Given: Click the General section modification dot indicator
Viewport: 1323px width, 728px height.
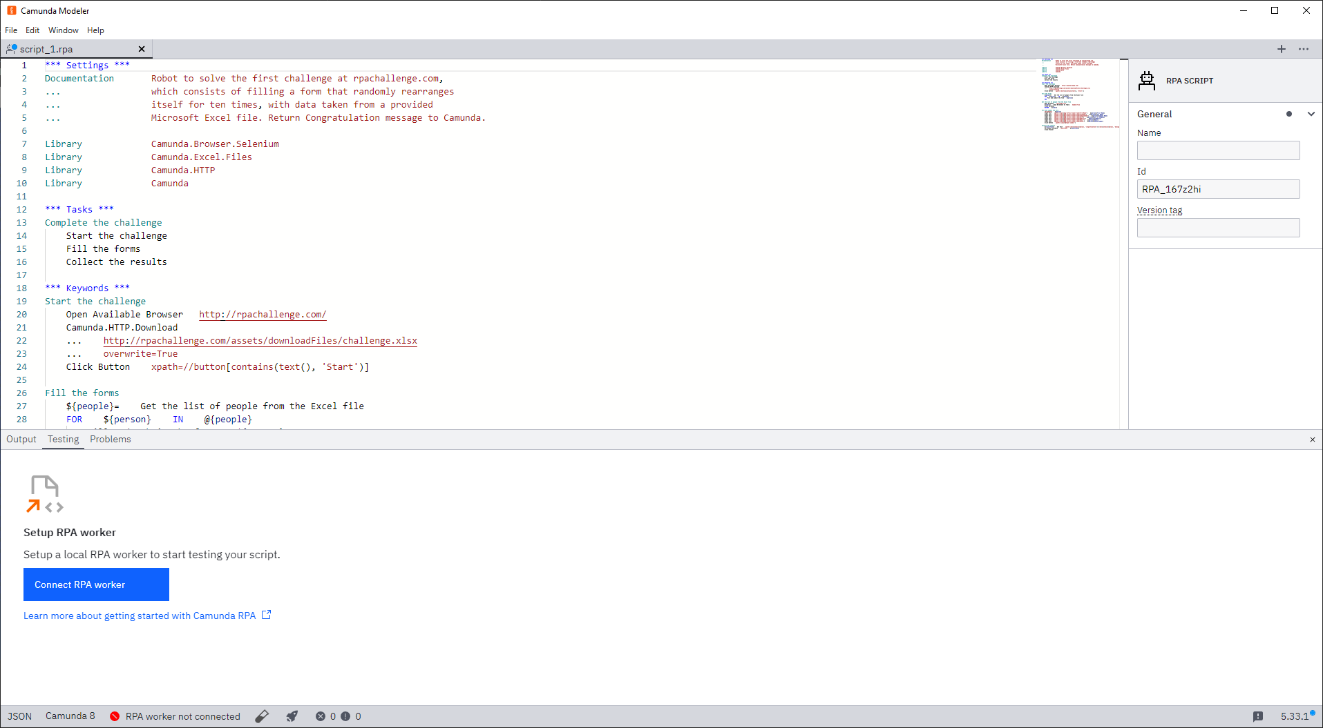Looking at the screenshot, I should point(1288,114).
